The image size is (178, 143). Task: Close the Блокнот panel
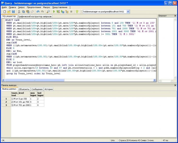tap(175, 16)
